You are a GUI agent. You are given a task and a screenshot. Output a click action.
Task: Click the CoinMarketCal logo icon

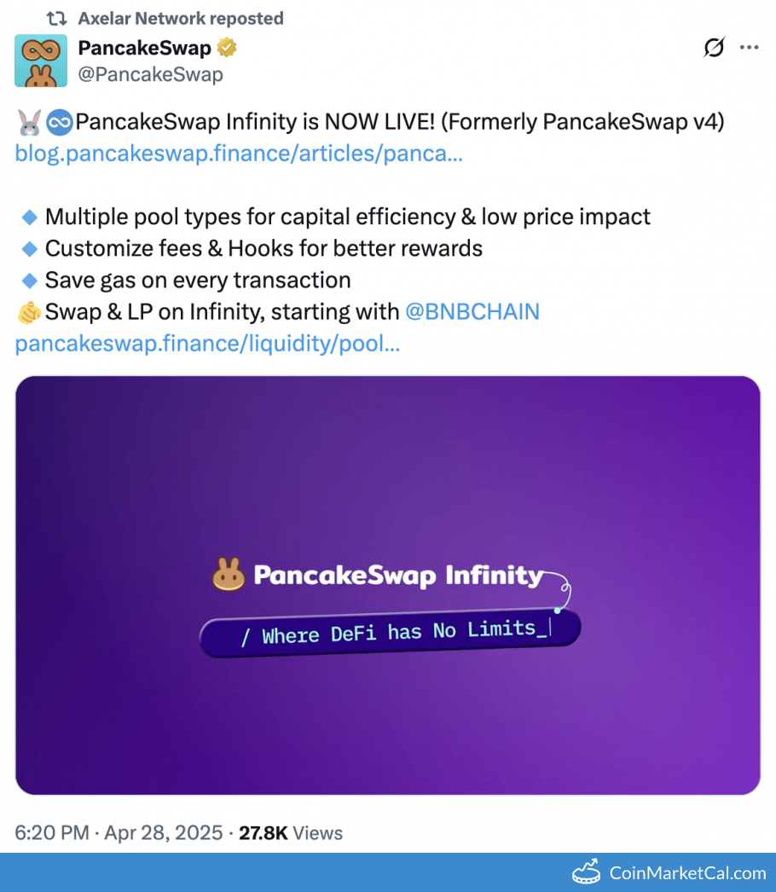coord(588,873)
